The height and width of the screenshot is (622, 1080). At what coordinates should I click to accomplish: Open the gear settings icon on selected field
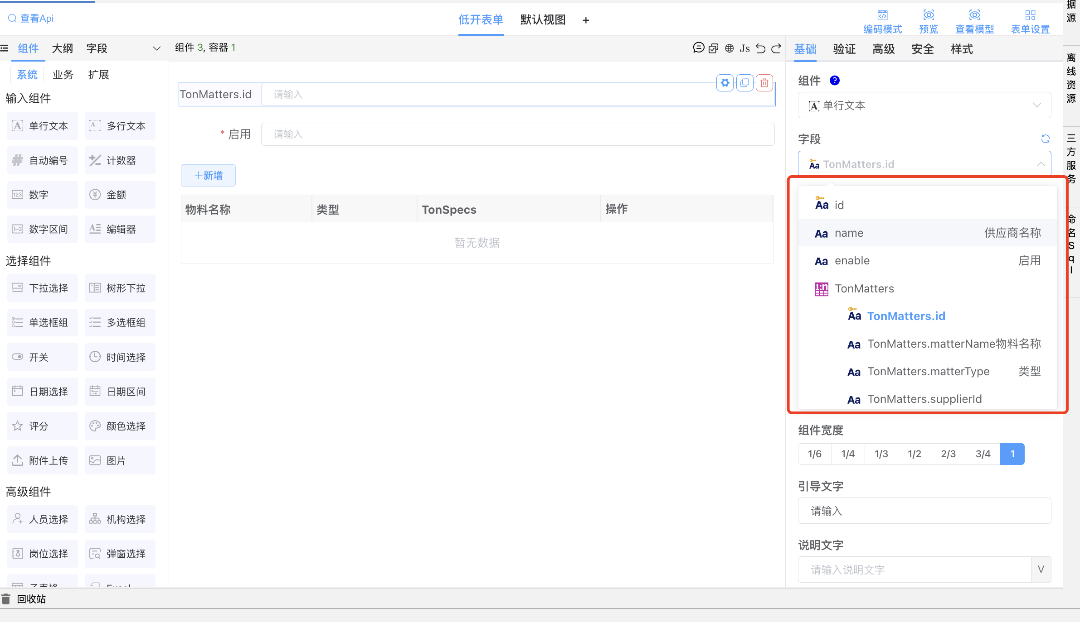725,83
